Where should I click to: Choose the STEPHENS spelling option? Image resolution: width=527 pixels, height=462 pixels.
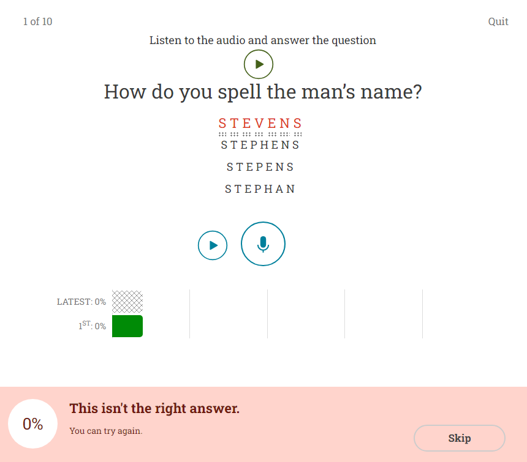click(260, 145)
